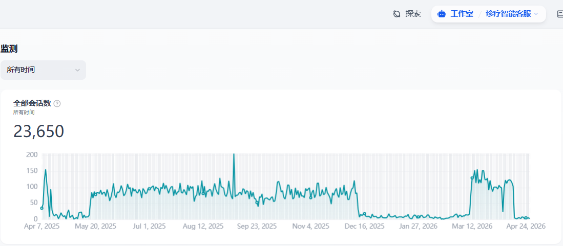Click the arrow inside the 所有时间 selector
Screen dimensions: 563x246
[77, 70]
